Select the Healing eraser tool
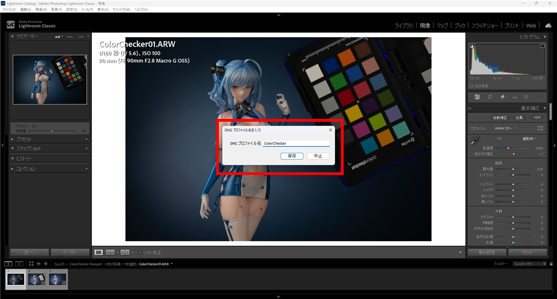This screenshot has height=299, width=557. pyautogui.click(x=502, y=97)
